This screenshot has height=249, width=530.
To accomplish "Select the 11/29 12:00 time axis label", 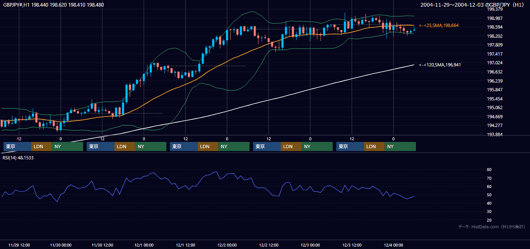I will [19, 245].
